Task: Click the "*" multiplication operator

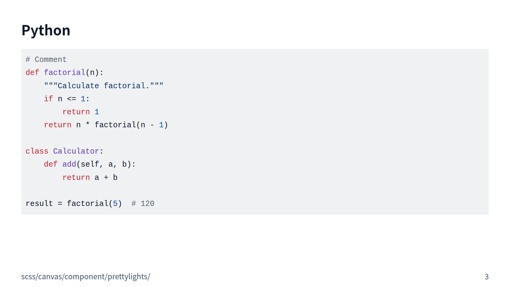Action: [88, 125]
